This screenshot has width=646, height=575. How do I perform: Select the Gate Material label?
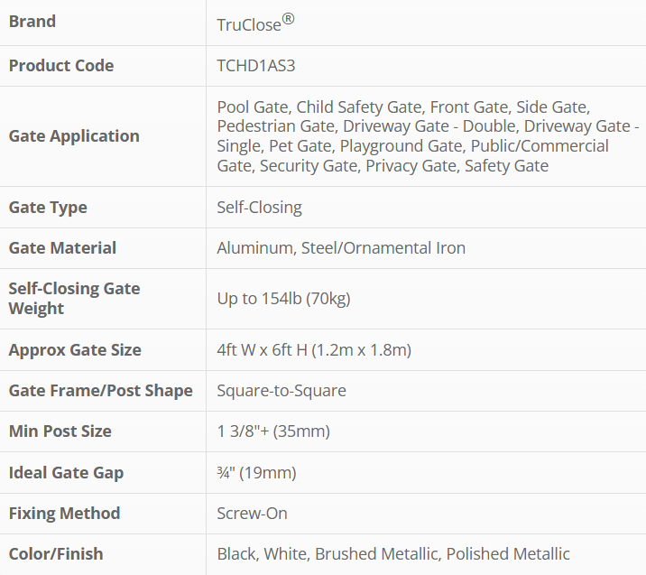(62, 248)
